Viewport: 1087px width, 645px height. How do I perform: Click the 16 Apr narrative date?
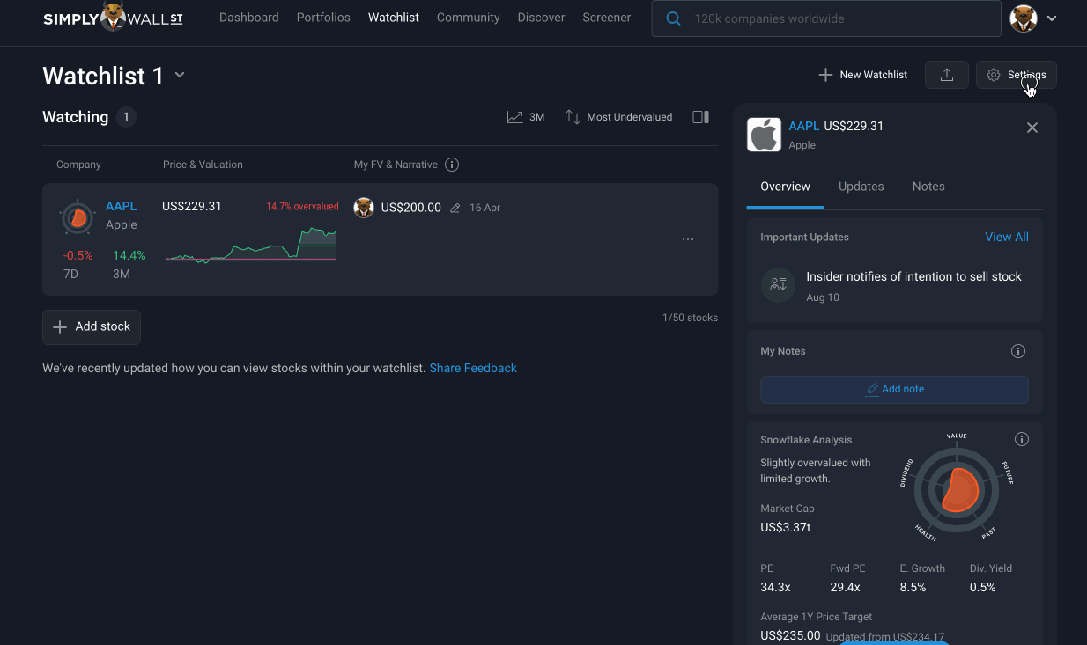click(x=484, y=209)
